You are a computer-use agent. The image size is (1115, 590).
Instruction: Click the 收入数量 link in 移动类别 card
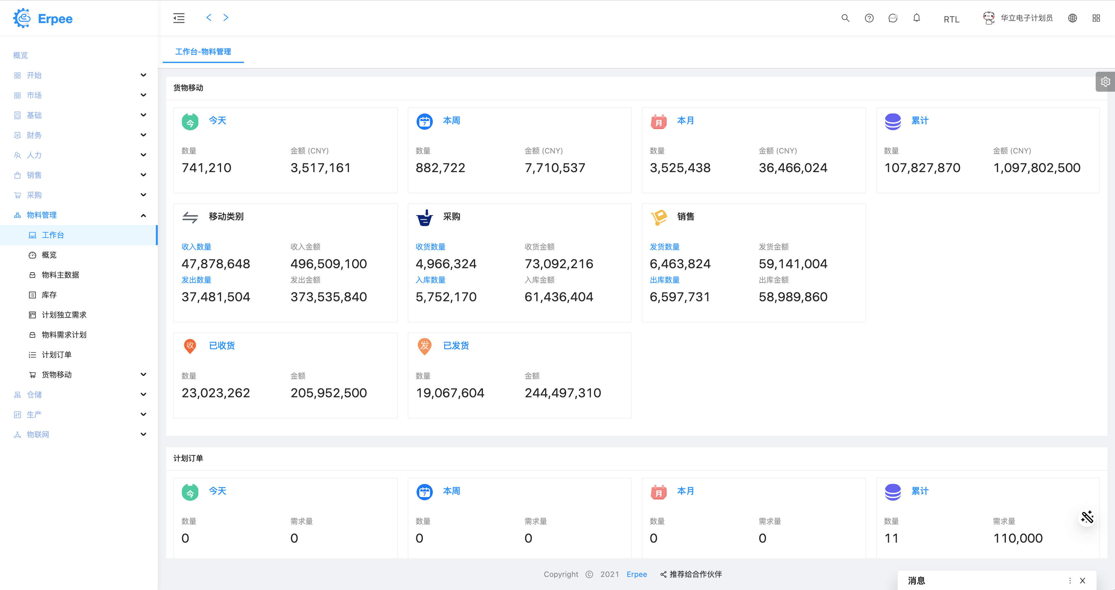[x=196, y=247]
